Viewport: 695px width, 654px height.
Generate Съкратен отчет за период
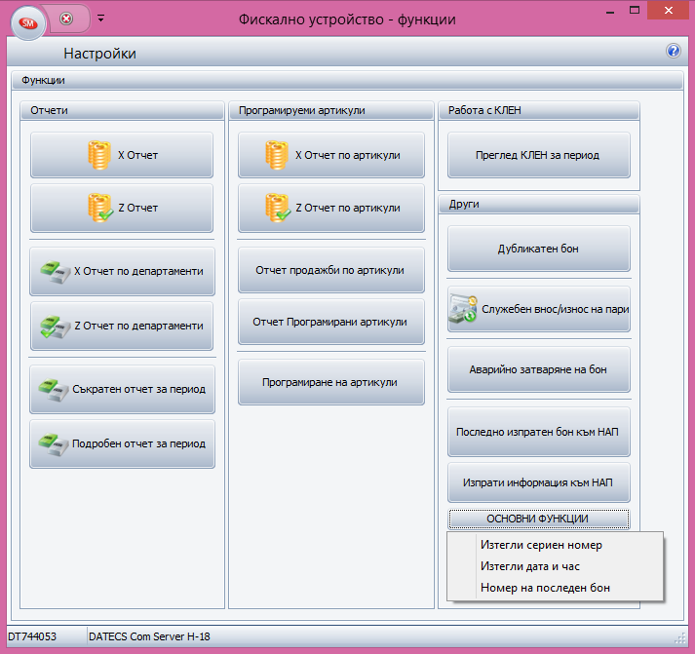[x=123, y=390]
